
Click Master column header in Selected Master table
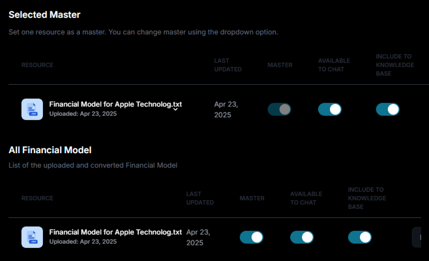coord(280,65)
